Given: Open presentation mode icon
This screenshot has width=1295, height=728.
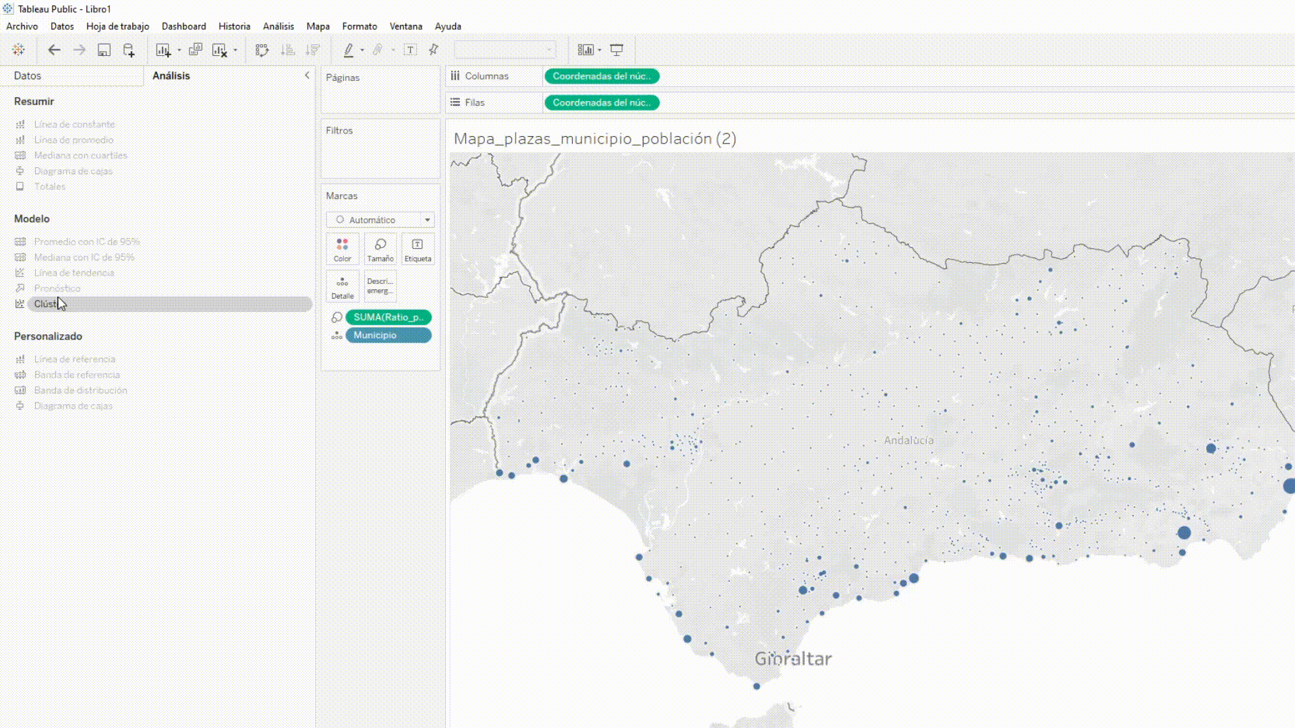Looking at the screenshot, I should pyautogui.click(x=616, y=50).
